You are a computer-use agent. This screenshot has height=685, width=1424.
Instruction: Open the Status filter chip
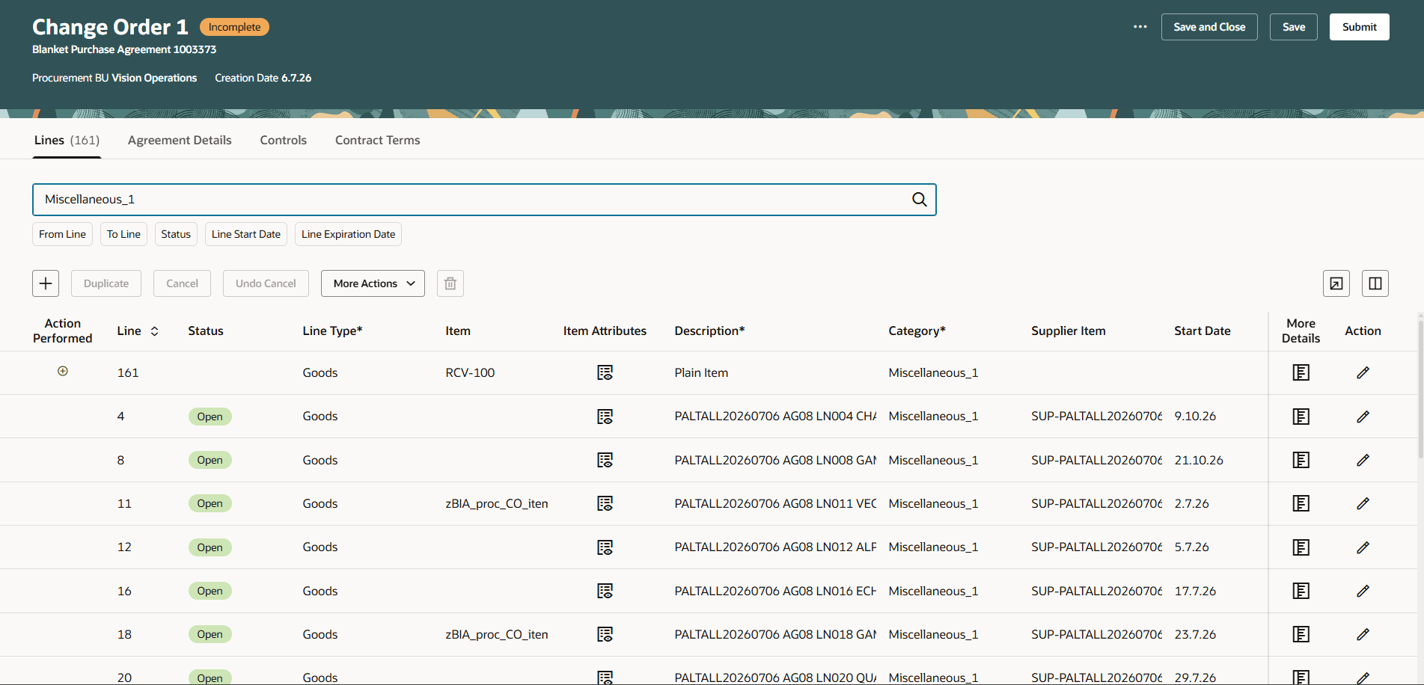(176, 234)
